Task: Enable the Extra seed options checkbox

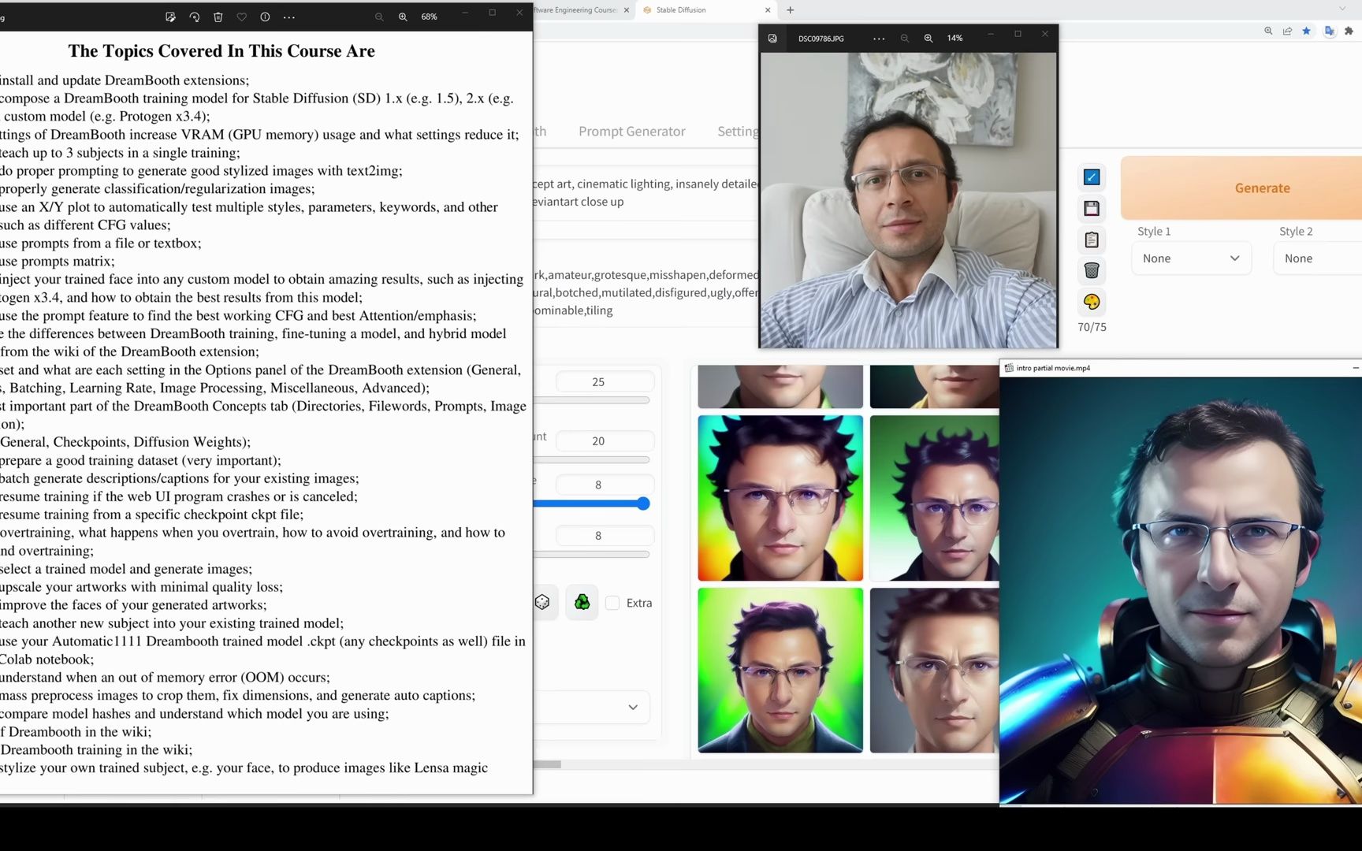Action: click(x=613, y=603)
